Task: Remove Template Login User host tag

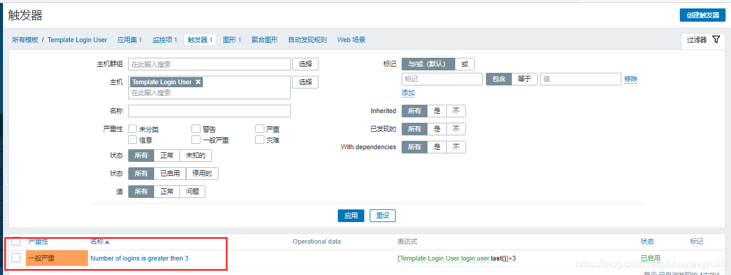Action: pos(198,82)
